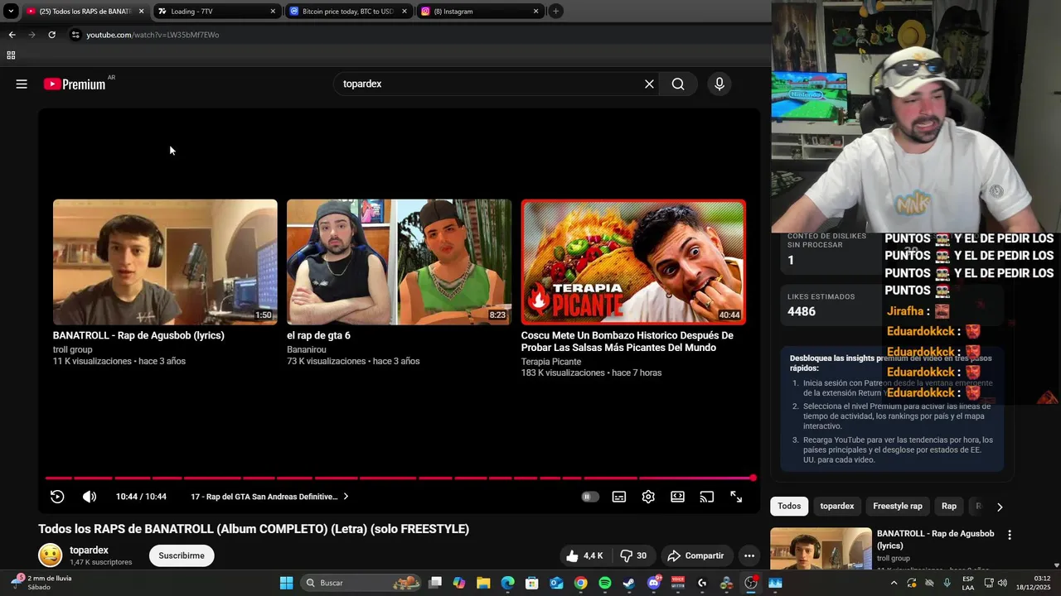Focus the youtube.com address bar URL
Viewport: 1061px width, 596px height.
153,35
